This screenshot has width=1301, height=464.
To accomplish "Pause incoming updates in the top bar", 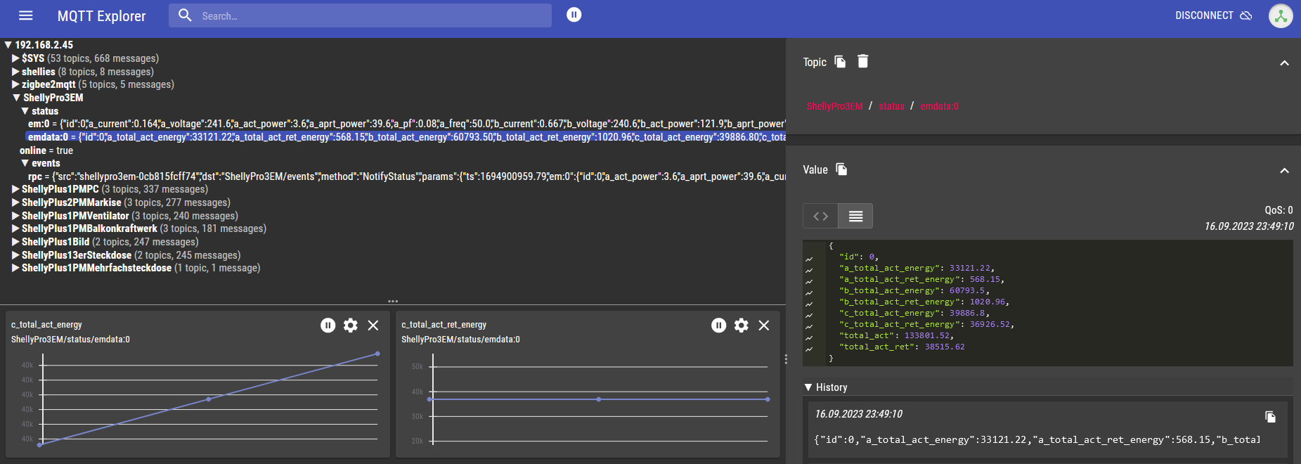I will coord(574,15).
